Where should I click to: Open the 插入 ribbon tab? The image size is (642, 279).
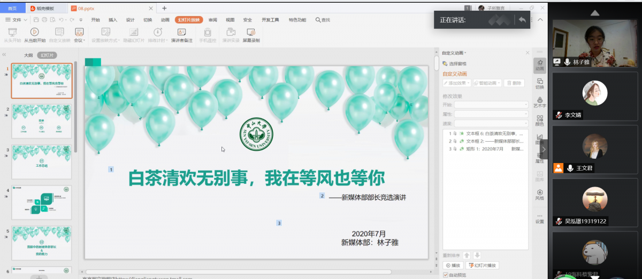[x=113, y=20]
